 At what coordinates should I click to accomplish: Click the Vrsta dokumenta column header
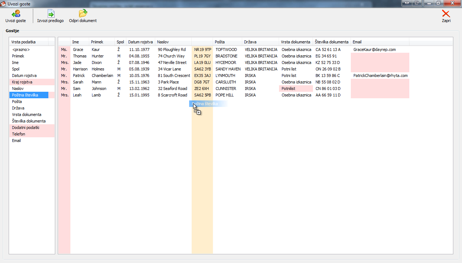tap(295, 42)
